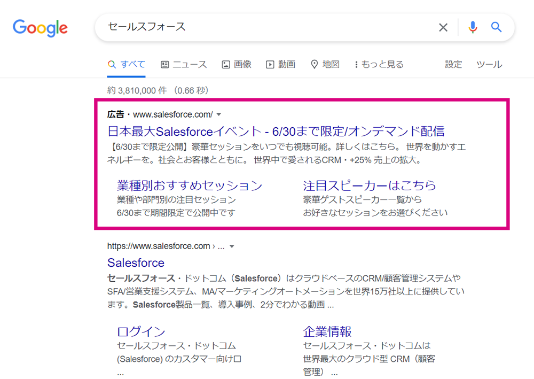
Task: Open ad headline 日本最大Salesforceイベント
Action: coord(276,131)
